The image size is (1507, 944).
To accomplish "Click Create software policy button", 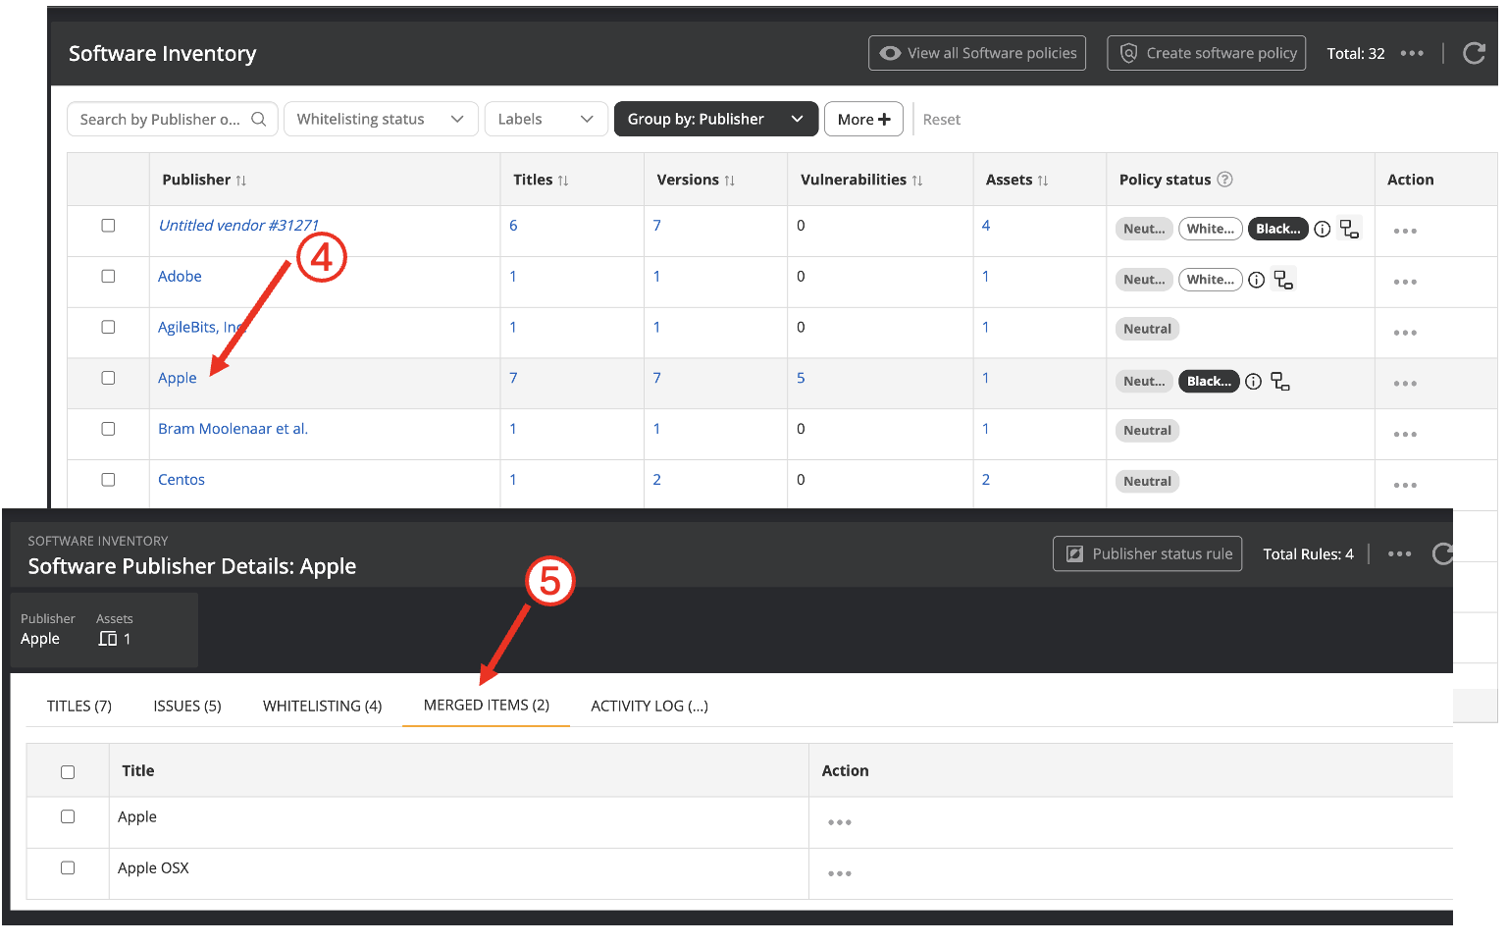I will click(x=1207, y=53).
